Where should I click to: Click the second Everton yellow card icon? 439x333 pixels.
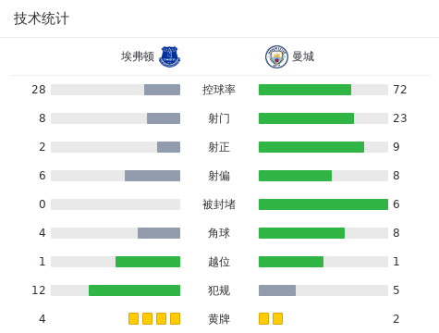click(x=147, y=318)
